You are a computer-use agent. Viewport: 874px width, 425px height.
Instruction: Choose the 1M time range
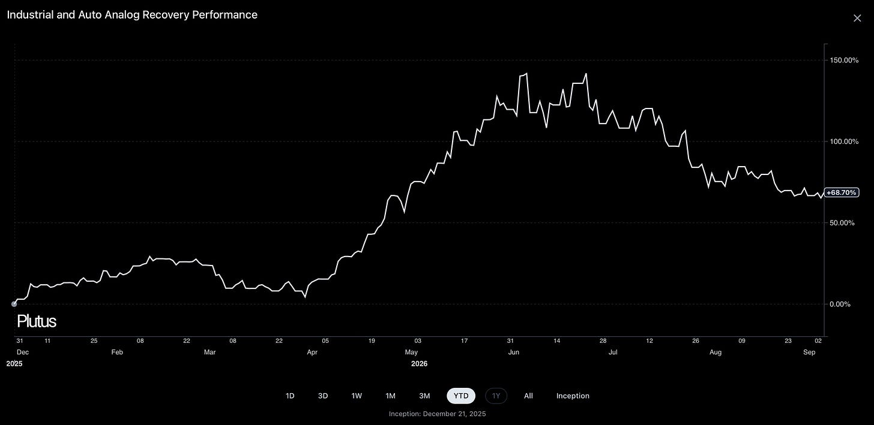(x=390, y=396)
